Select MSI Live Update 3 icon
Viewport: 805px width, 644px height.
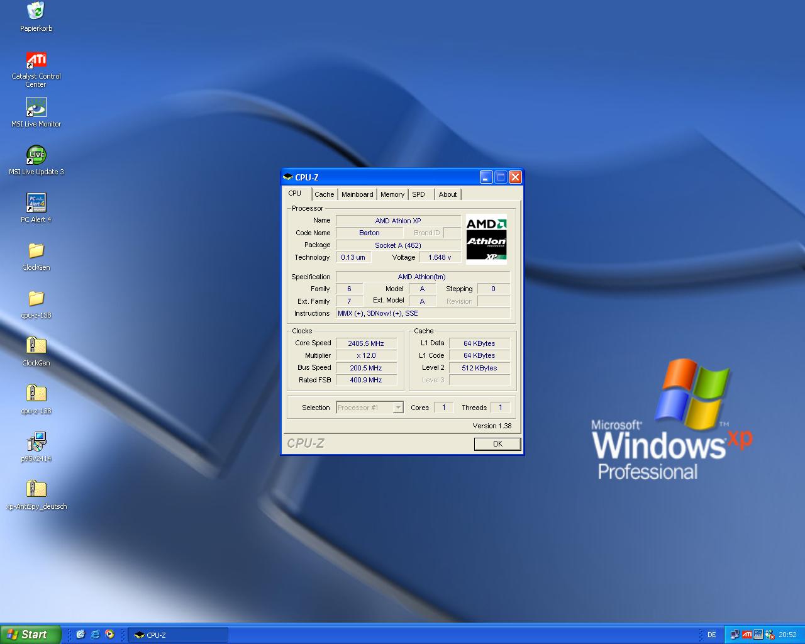click(x=36, y=155)
